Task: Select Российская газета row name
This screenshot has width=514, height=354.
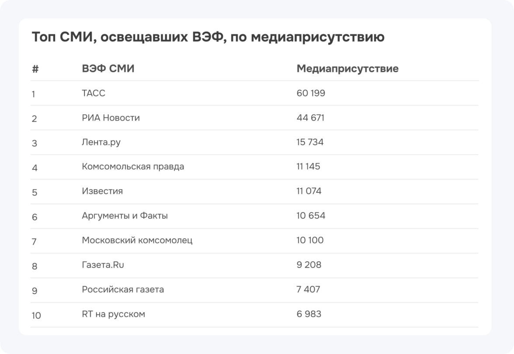Action: click(123, 289)
